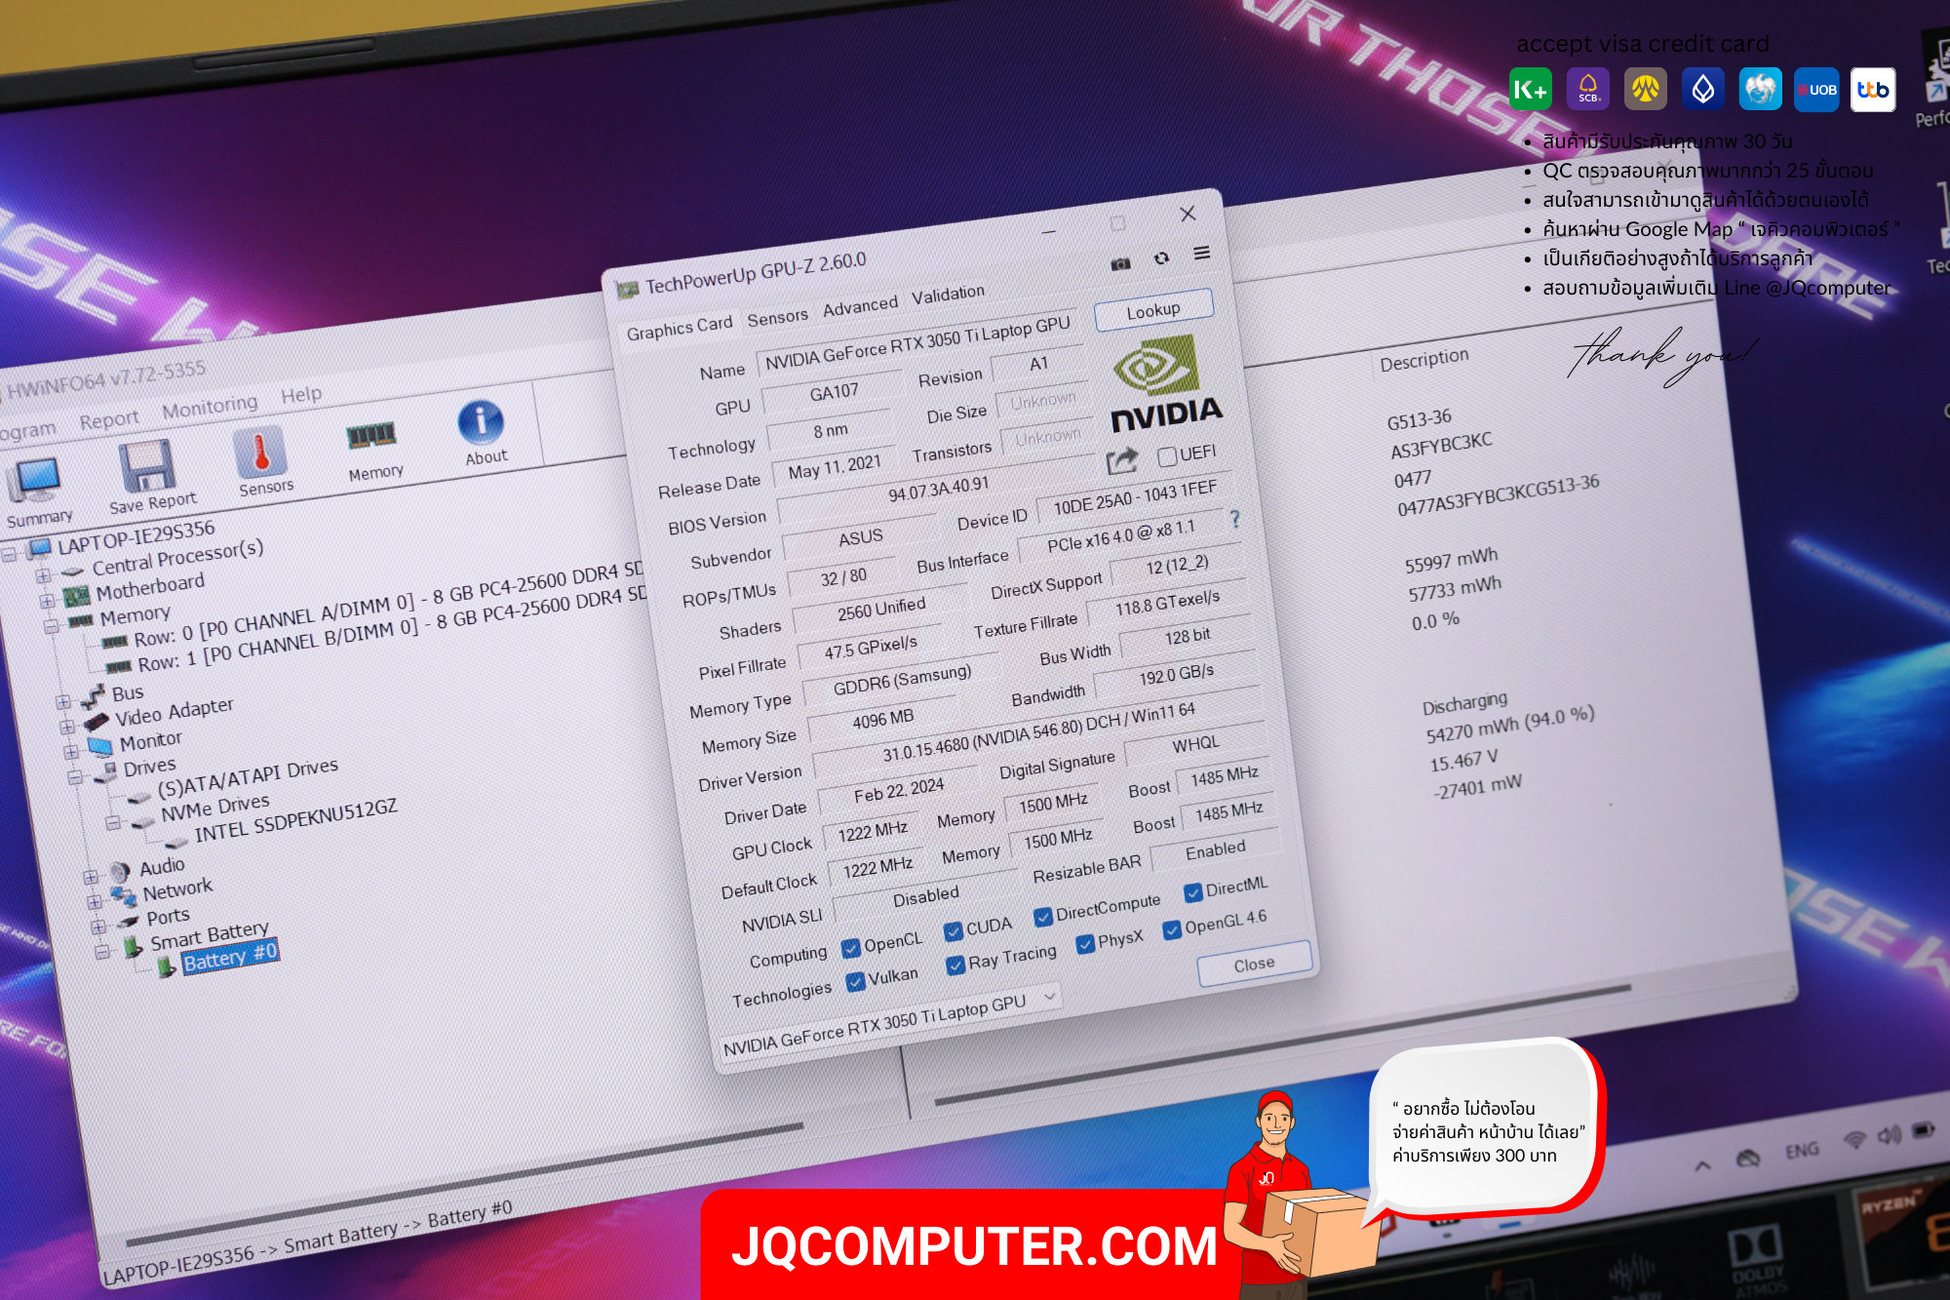1950x1300 pixels.
Task: Click the Lookup button in GPU-Z
Action: tap(1153, 309)
